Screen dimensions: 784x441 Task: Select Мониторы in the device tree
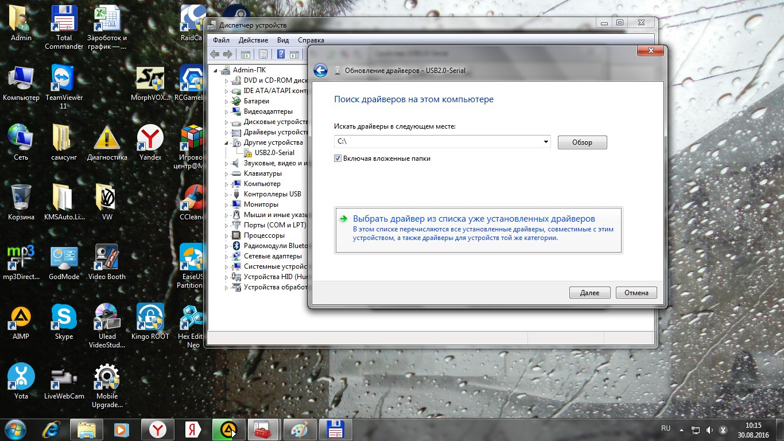click(x=261, y=204)
